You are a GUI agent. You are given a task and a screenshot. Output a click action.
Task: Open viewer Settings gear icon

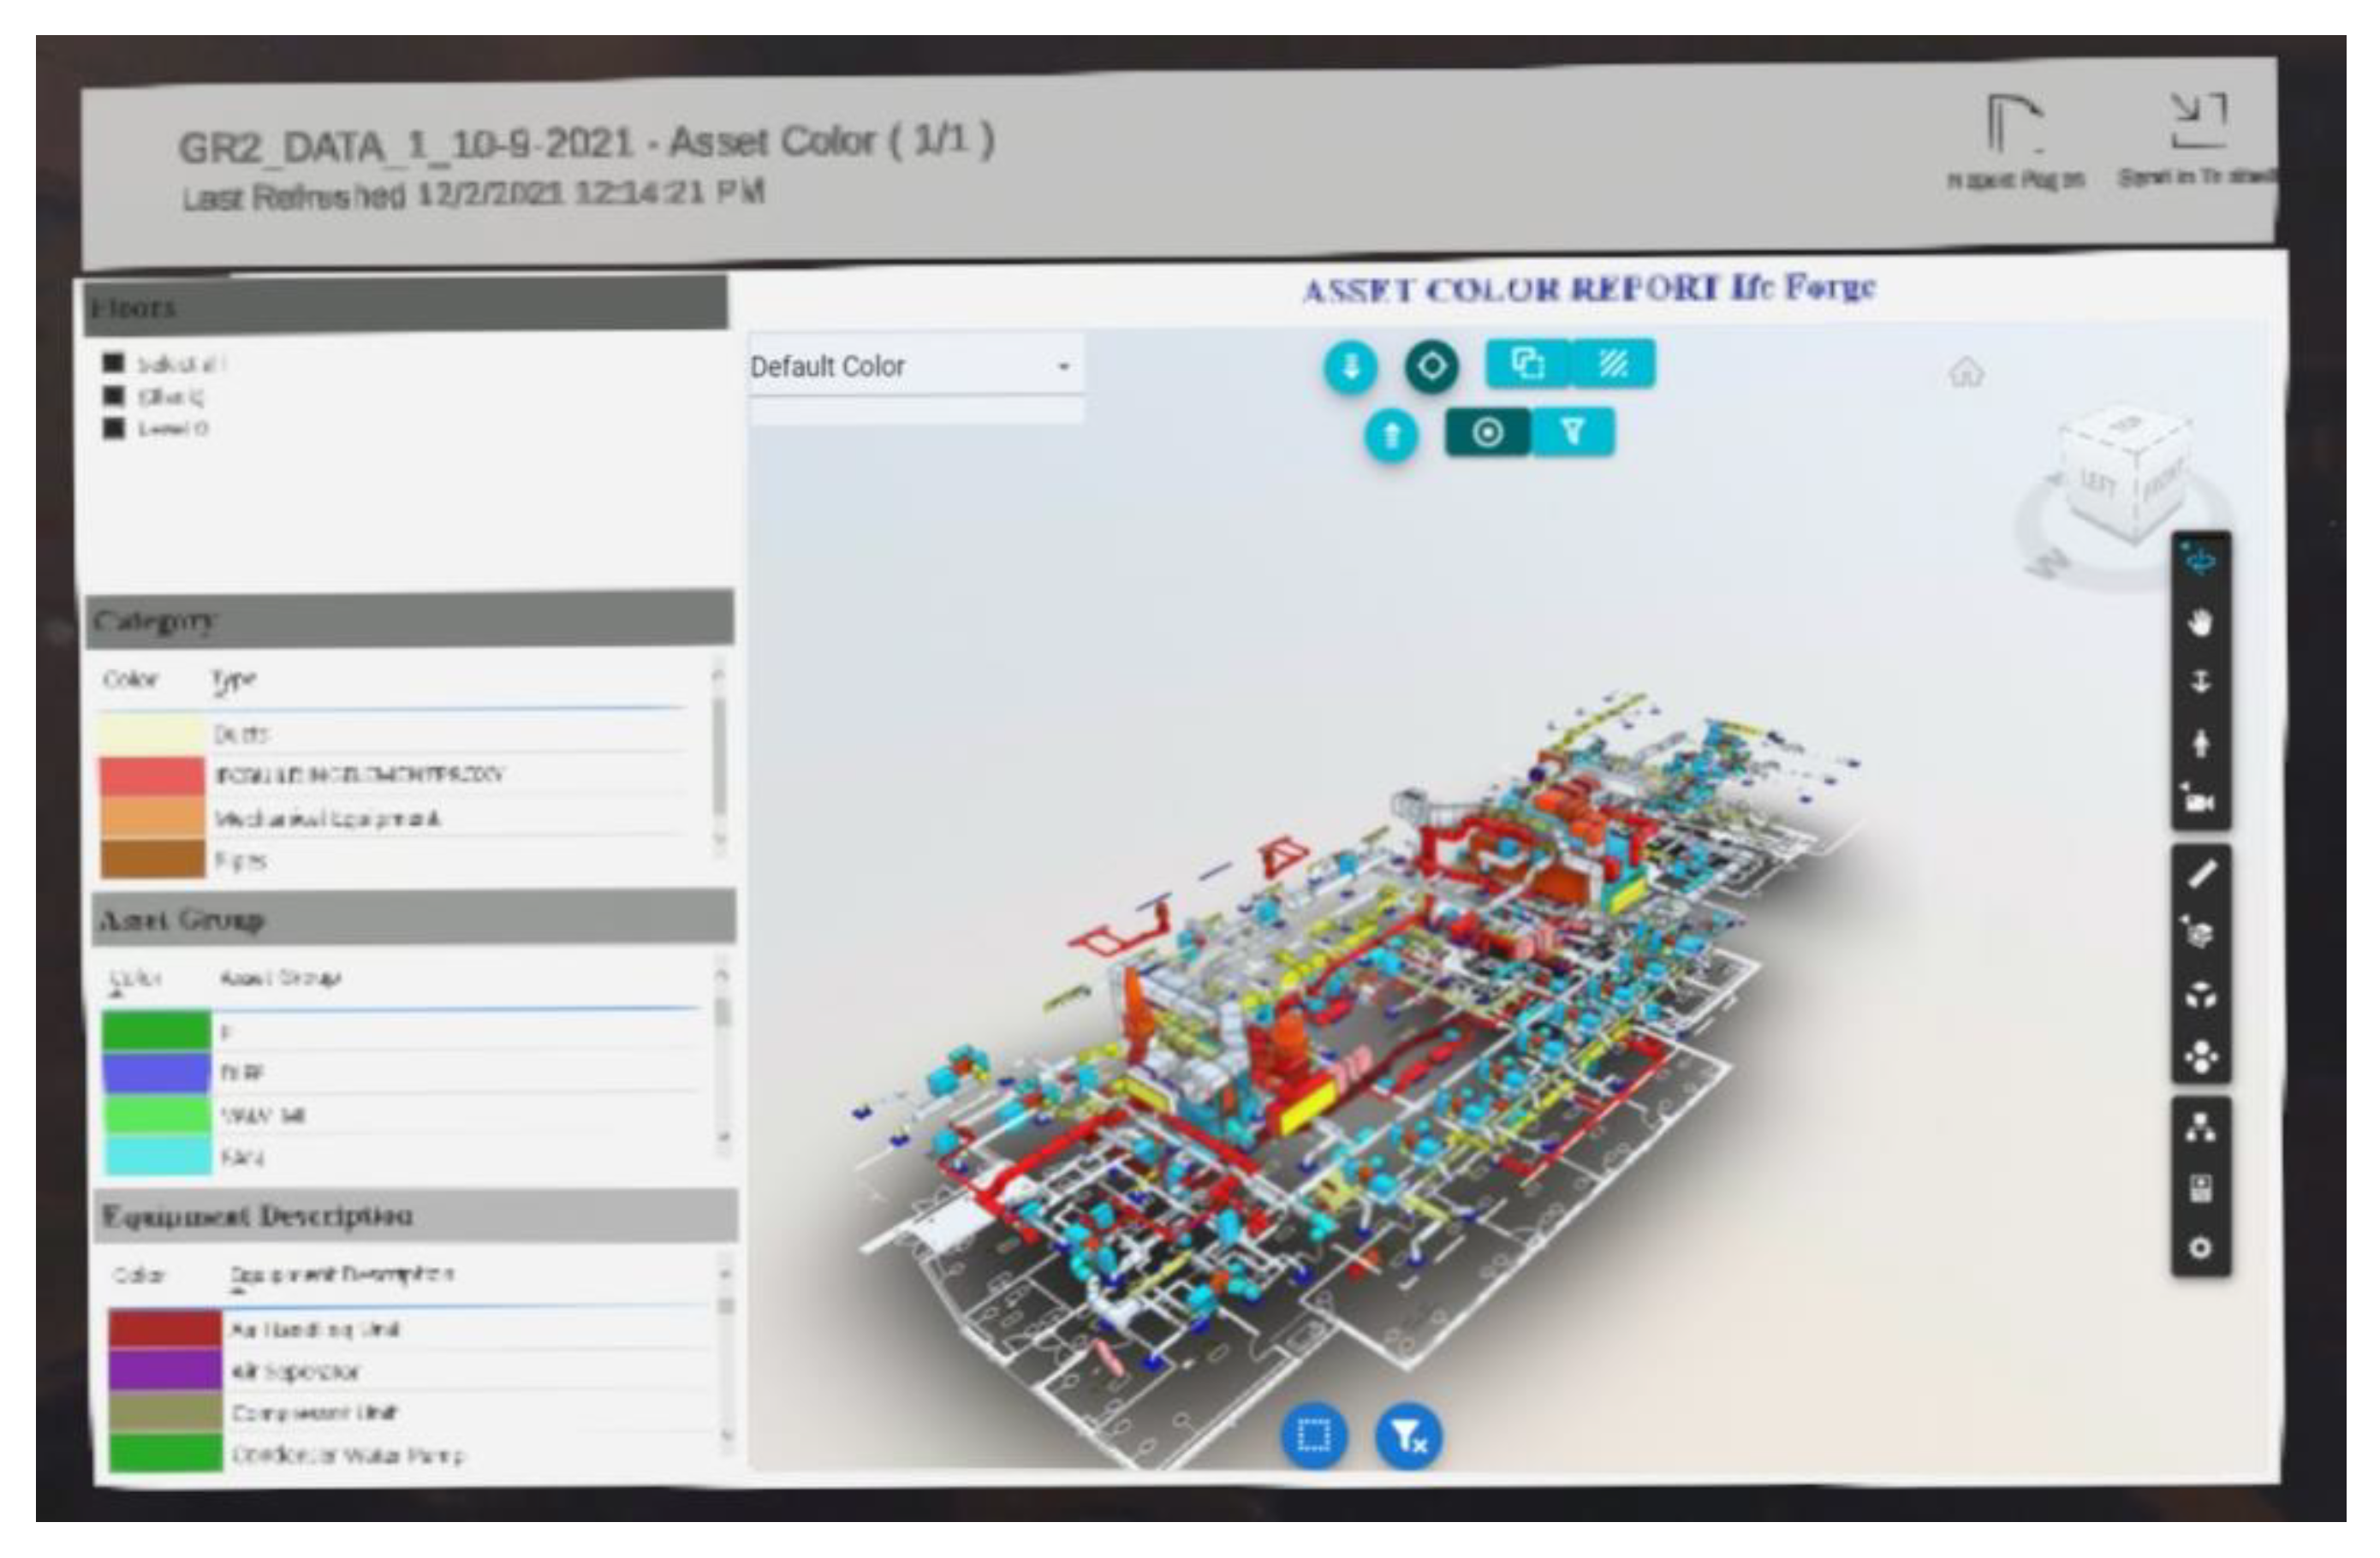tap(2200, 1248)
